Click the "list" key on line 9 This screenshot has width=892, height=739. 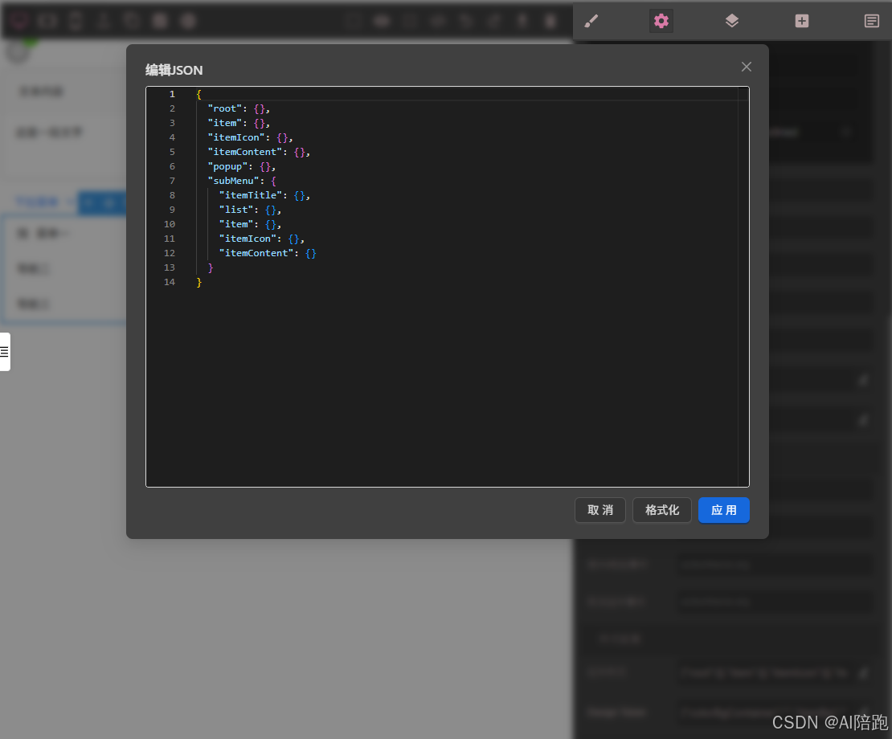click(x=236, y=210)
